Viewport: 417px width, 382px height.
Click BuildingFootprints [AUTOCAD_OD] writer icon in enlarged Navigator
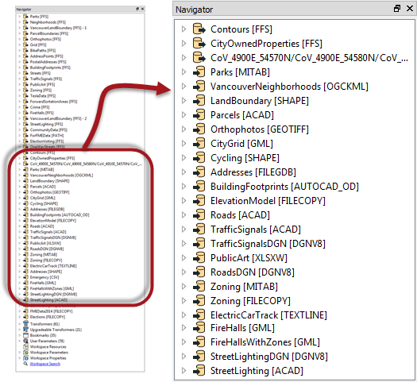pos(199,187)
